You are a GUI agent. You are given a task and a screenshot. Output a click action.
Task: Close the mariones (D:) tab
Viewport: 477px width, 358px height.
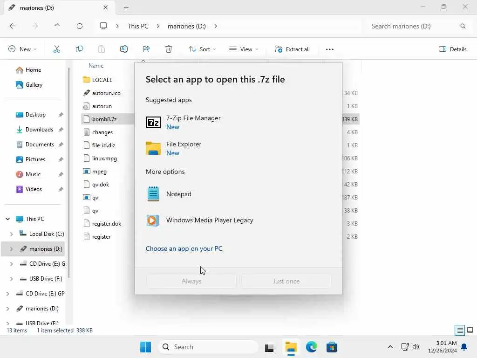tap(106, 7)
